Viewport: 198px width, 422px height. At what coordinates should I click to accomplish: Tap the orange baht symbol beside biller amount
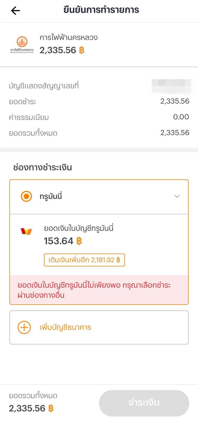(x=82, y=50)
